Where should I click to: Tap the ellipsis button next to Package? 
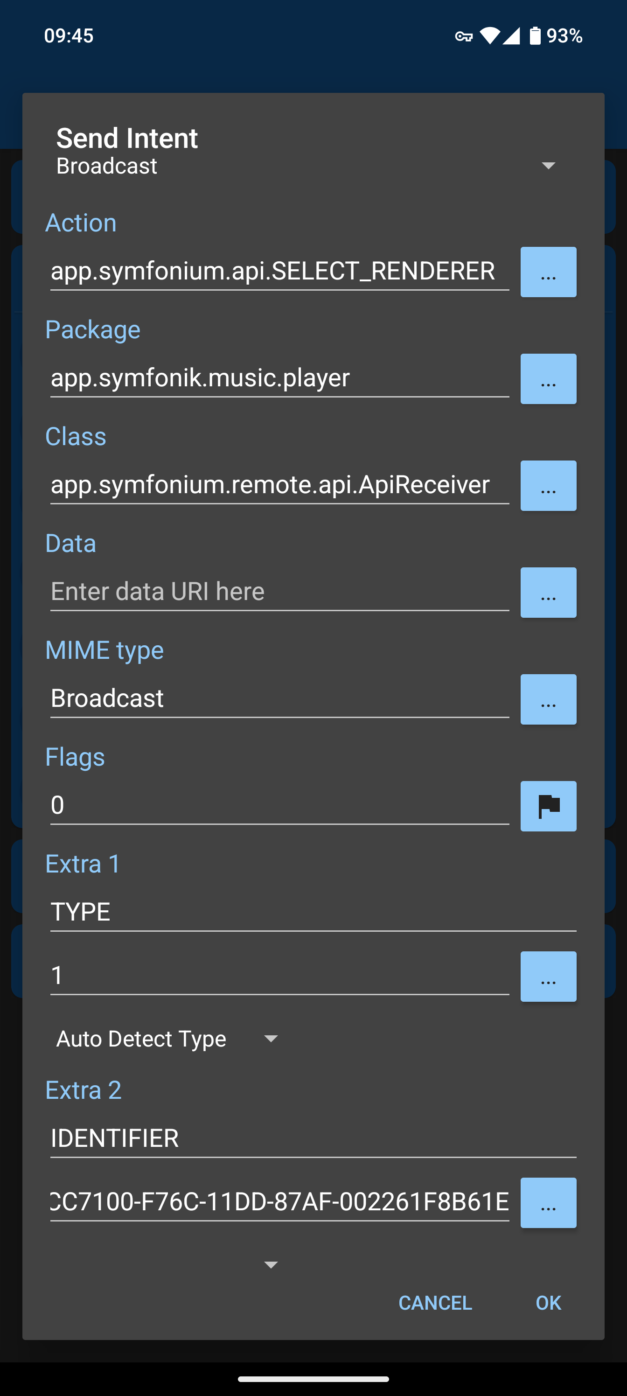[548, 379]
